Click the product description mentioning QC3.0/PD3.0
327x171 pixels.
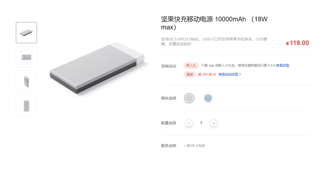(x=214, y=42)
